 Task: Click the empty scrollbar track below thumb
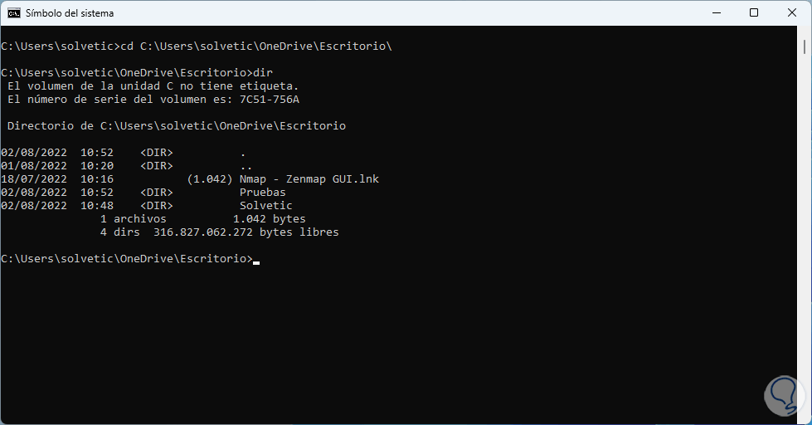(x=805, y=249)
